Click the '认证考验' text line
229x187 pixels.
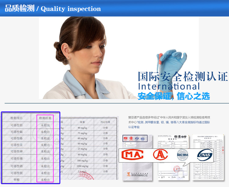coord(134,127)
